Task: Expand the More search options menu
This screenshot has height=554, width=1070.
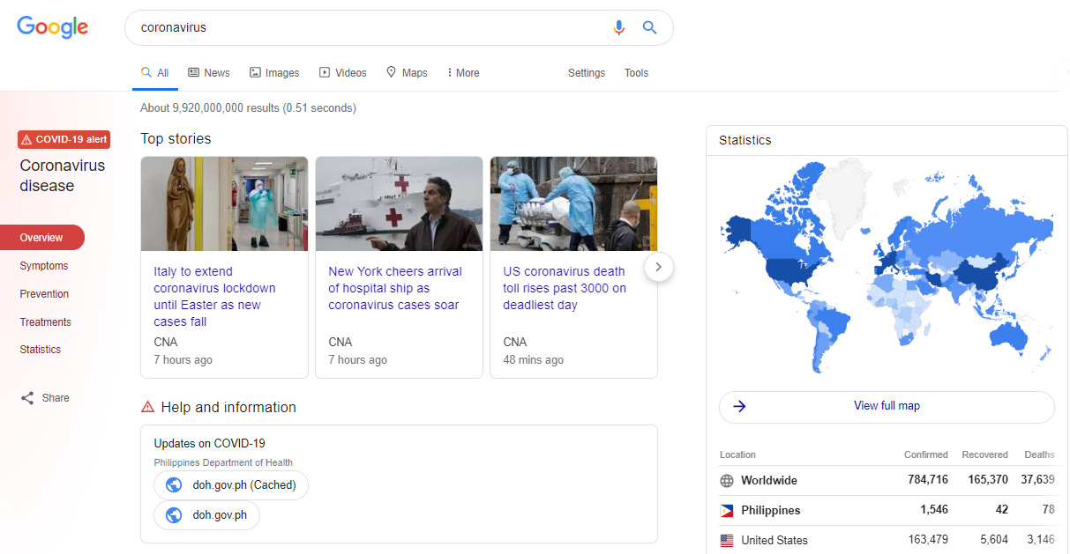Action: pos(463,73)
